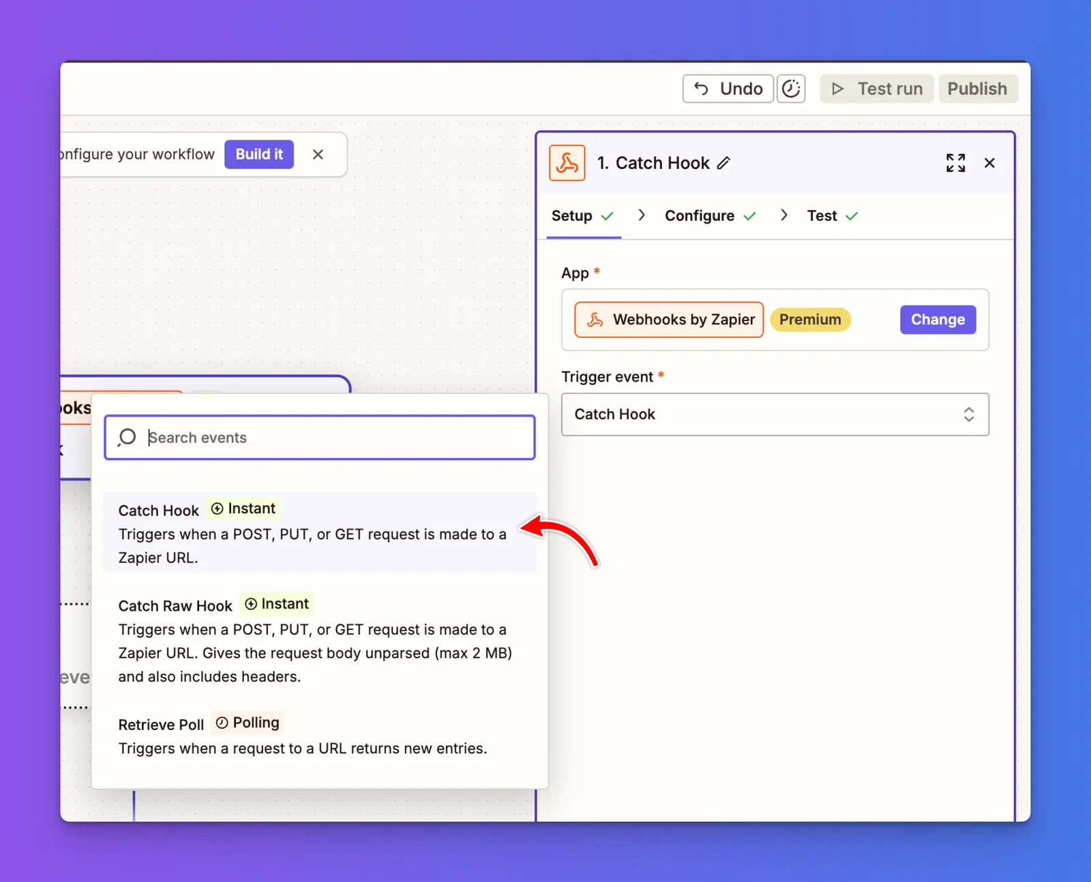Viewport: 1091px width, 882px height.
Task: Click the Webhooks icon in the panel header
Action: pyautogui.click(x=567, y=163)
